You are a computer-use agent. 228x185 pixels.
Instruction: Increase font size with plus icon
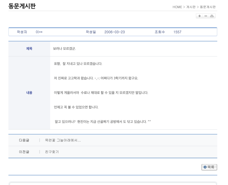click(x=199, y=16)
